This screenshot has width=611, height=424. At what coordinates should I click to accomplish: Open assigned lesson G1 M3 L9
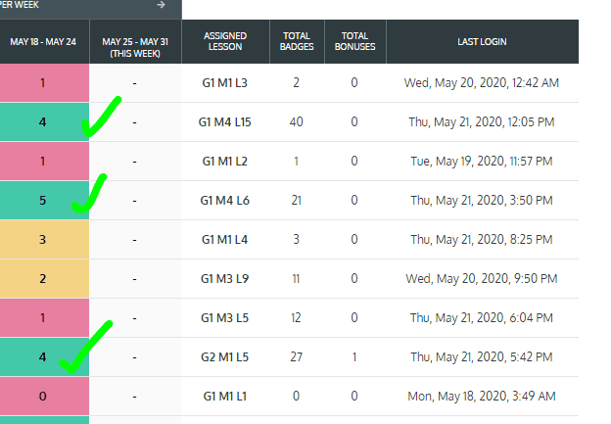(x=225, y=279)
